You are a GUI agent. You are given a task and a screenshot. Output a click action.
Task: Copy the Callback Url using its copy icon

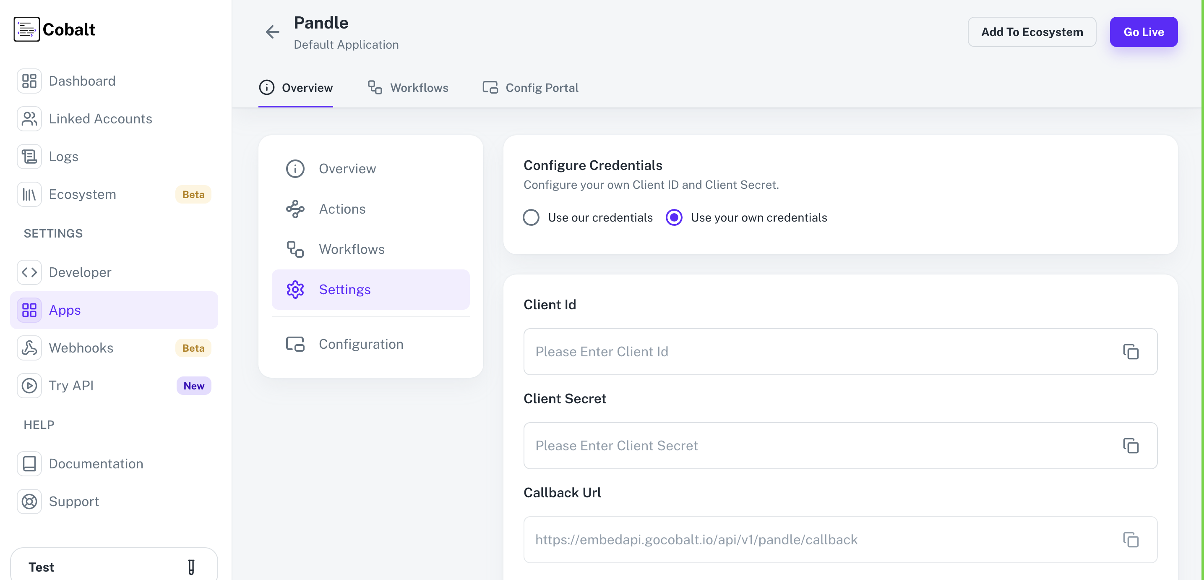1131,540
